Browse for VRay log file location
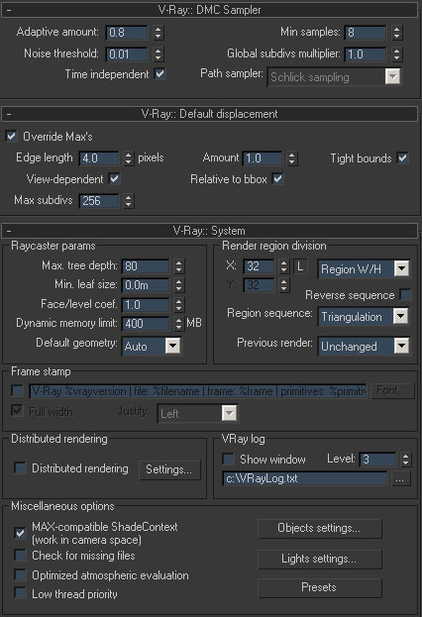Viewport: 422px width, 617px height. (x=400, y=479)
